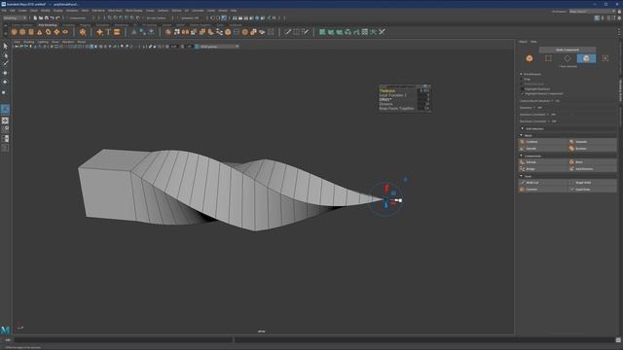Create a polygon plane from the shelf
This screenshot has width=623, height=350.
(56, 32)
